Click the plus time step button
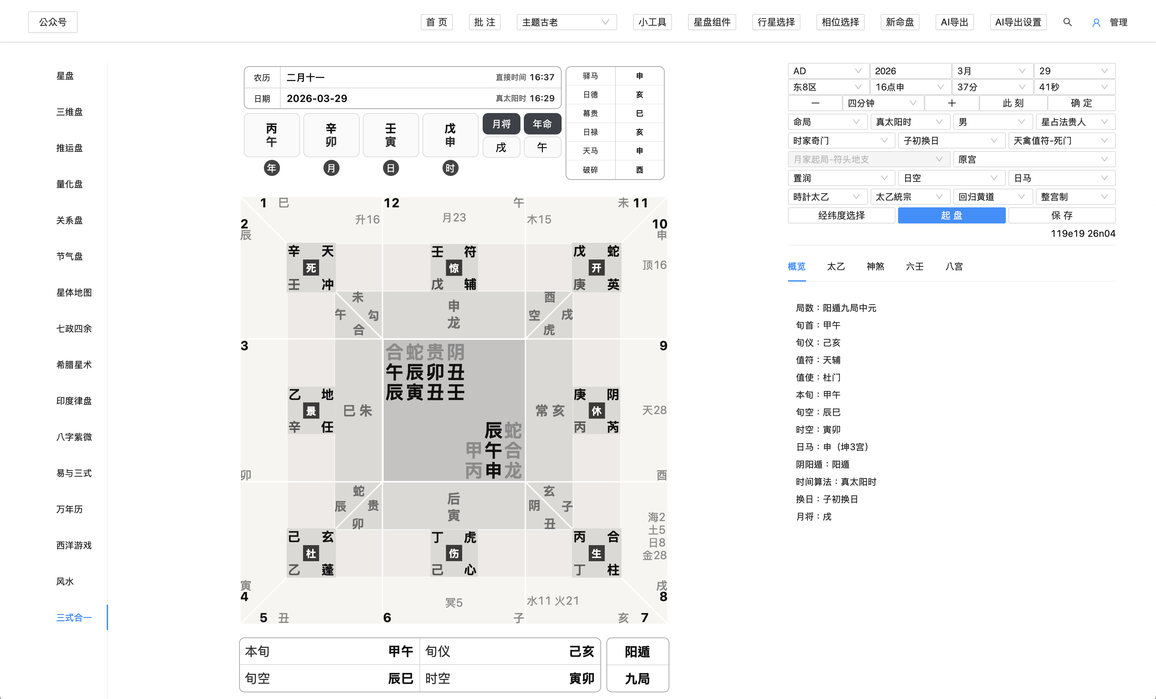The height and width of the screenshot is (699, 1156). (951, 103)
